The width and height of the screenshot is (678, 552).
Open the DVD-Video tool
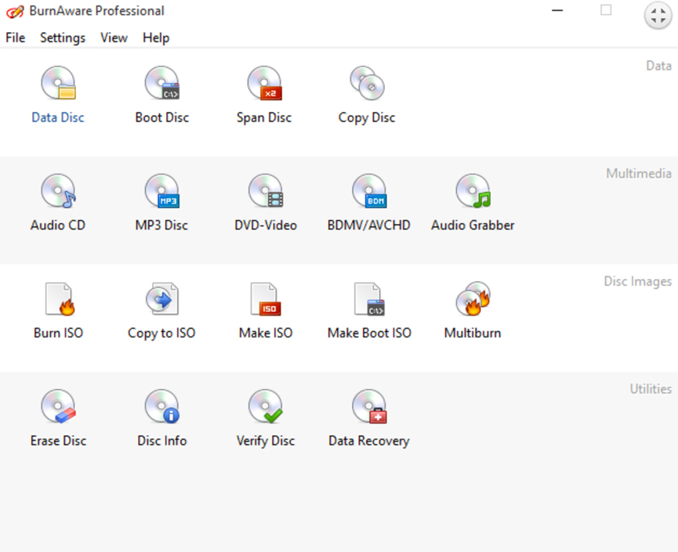click(266, 192)
